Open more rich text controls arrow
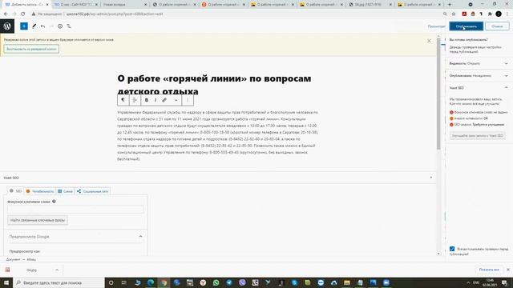 point(176,100)
